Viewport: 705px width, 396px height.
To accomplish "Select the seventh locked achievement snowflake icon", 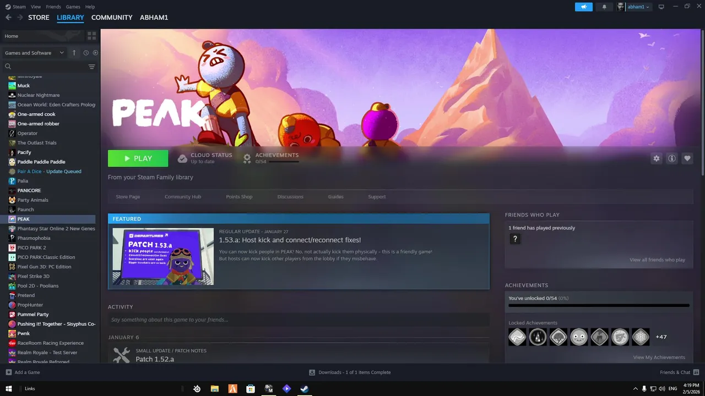I will [x=641, y=337].
